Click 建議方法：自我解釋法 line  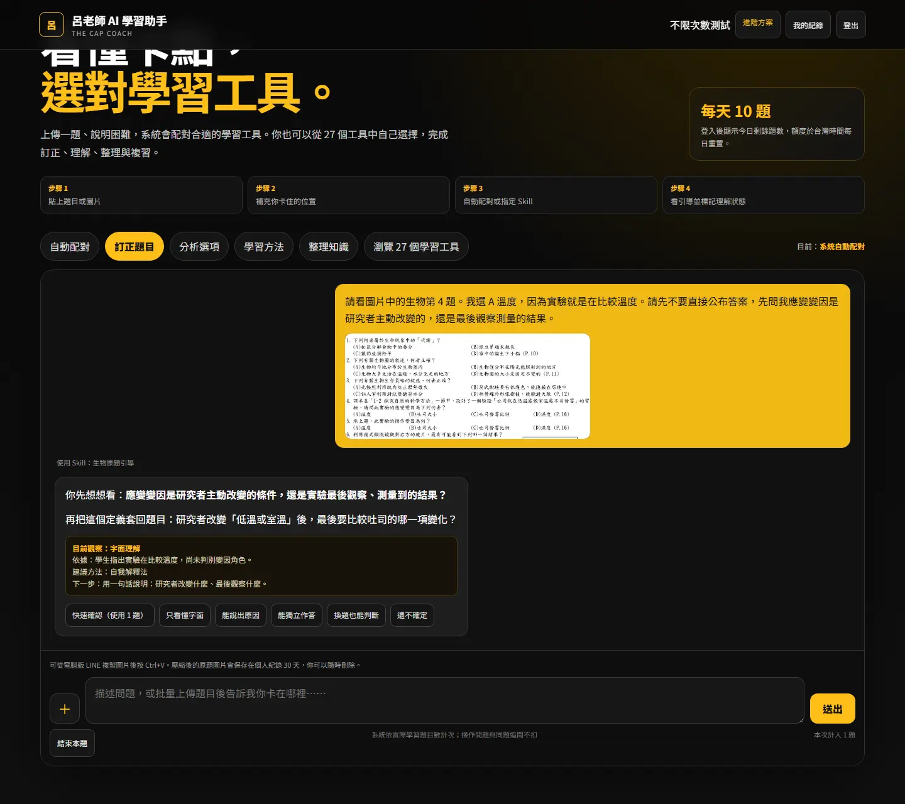pyautogui.click(x=110, y=572)
